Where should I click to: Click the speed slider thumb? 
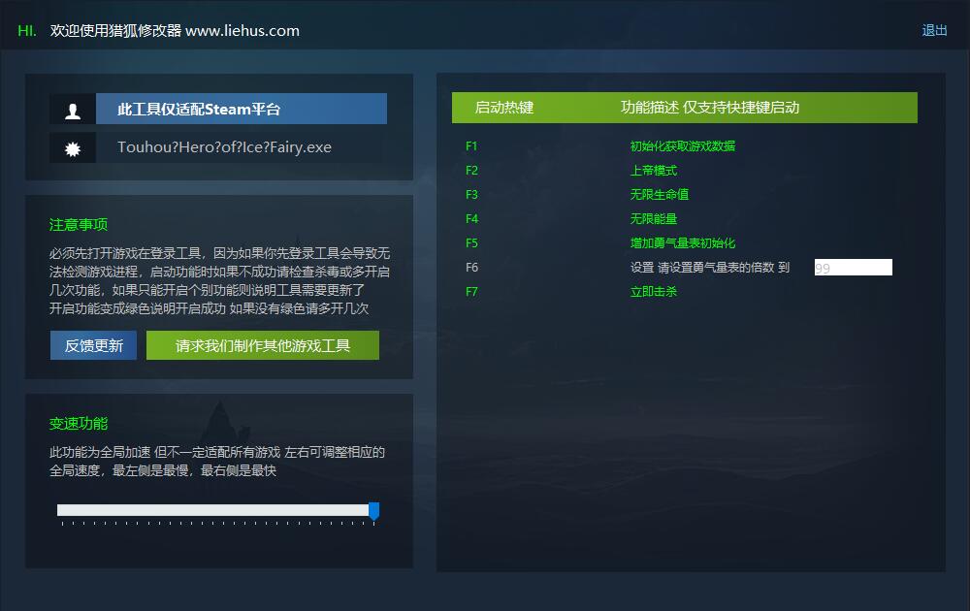[x=373, y=511]
